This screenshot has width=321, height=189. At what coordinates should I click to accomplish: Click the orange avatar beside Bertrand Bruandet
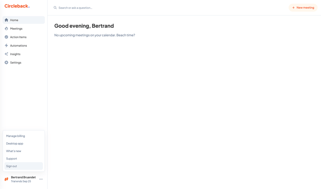click(6, 179)
